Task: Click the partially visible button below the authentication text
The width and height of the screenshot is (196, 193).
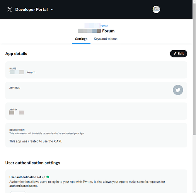Action: pyautogui.click(x=18, y=192)
